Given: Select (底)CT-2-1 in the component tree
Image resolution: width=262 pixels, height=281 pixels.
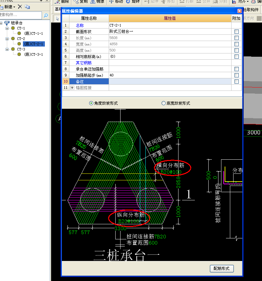Looking at the screenshot, I should click(34, 44).
